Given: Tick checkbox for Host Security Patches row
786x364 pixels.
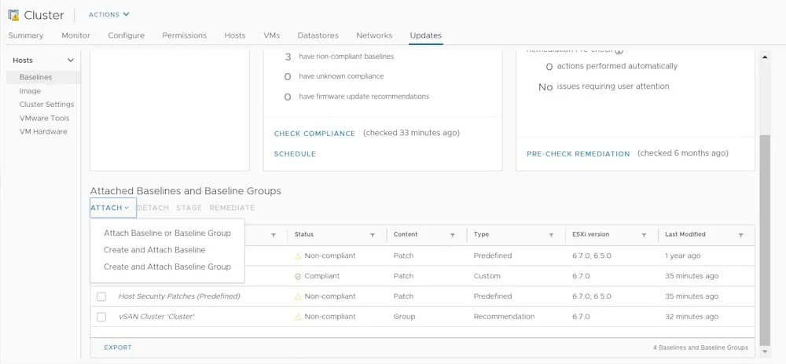Looking at the screenshot, I should point(101,296).
